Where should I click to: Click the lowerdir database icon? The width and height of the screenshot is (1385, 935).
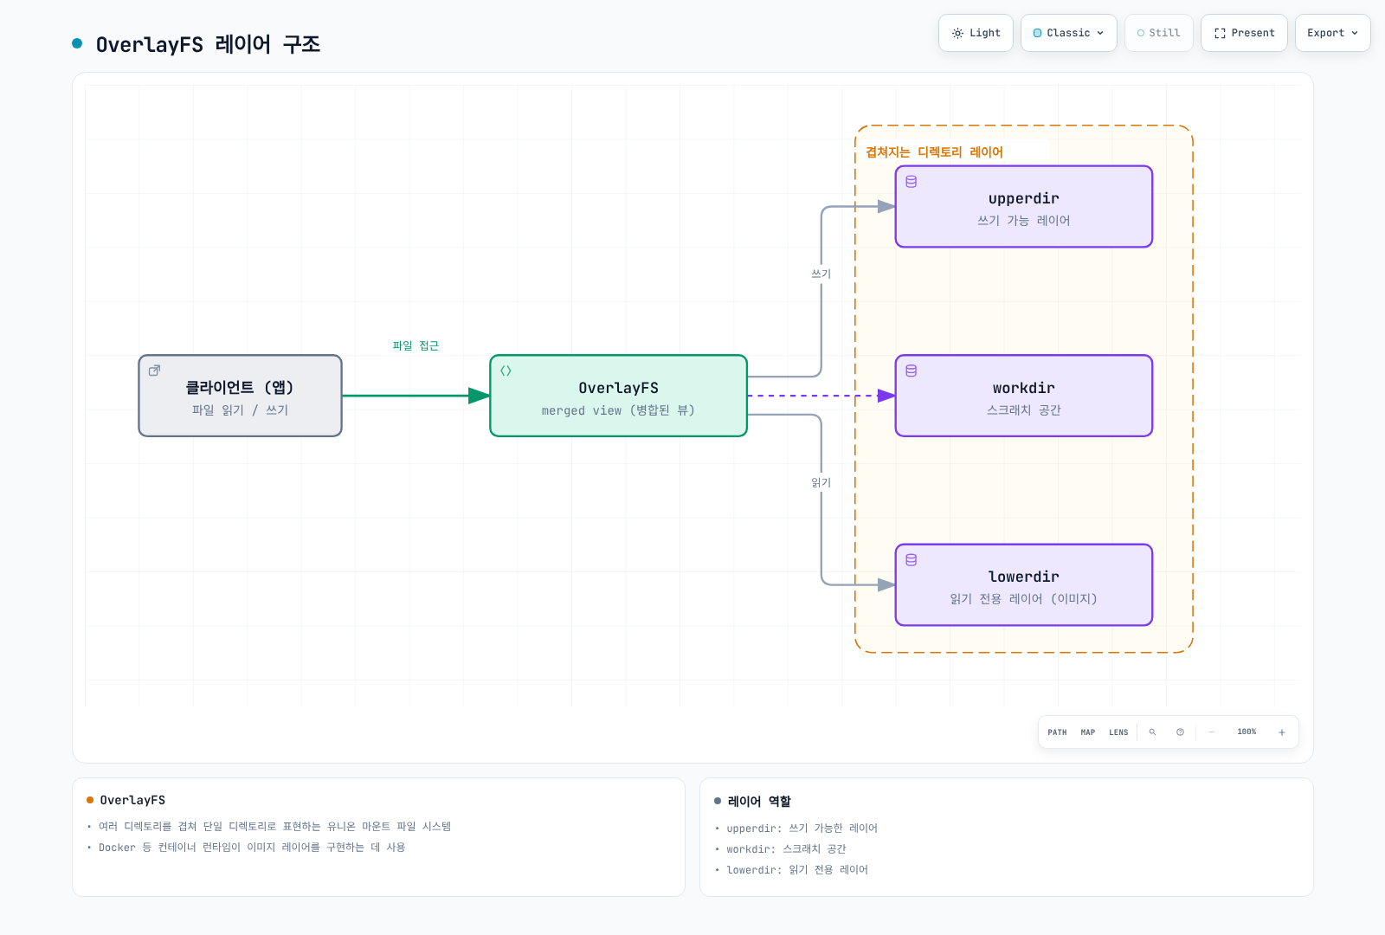point(912,560)
